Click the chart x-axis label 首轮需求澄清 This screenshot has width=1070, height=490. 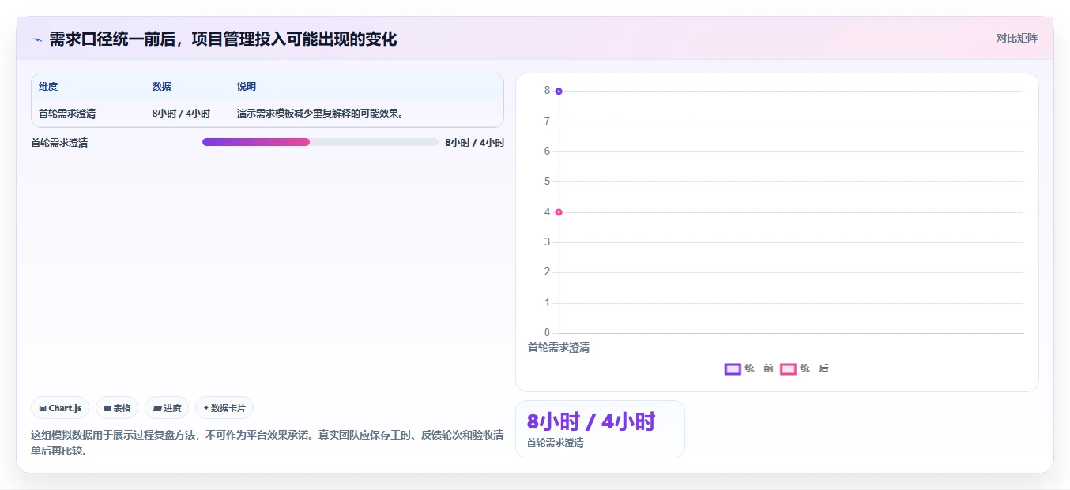[559, 347]
